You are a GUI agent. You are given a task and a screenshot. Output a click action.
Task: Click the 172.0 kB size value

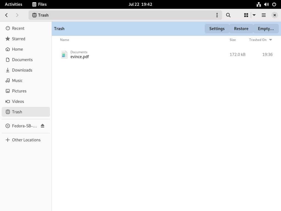tap(237, 54)
